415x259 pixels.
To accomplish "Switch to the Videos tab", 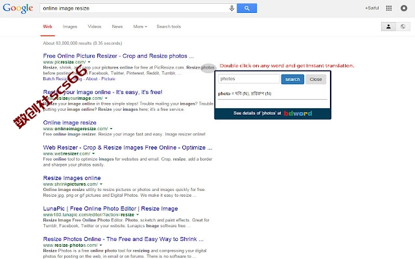I will pos(95,27).
